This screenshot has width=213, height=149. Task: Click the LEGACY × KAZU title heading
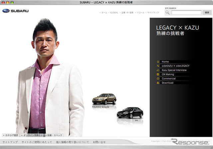[177, 28]
